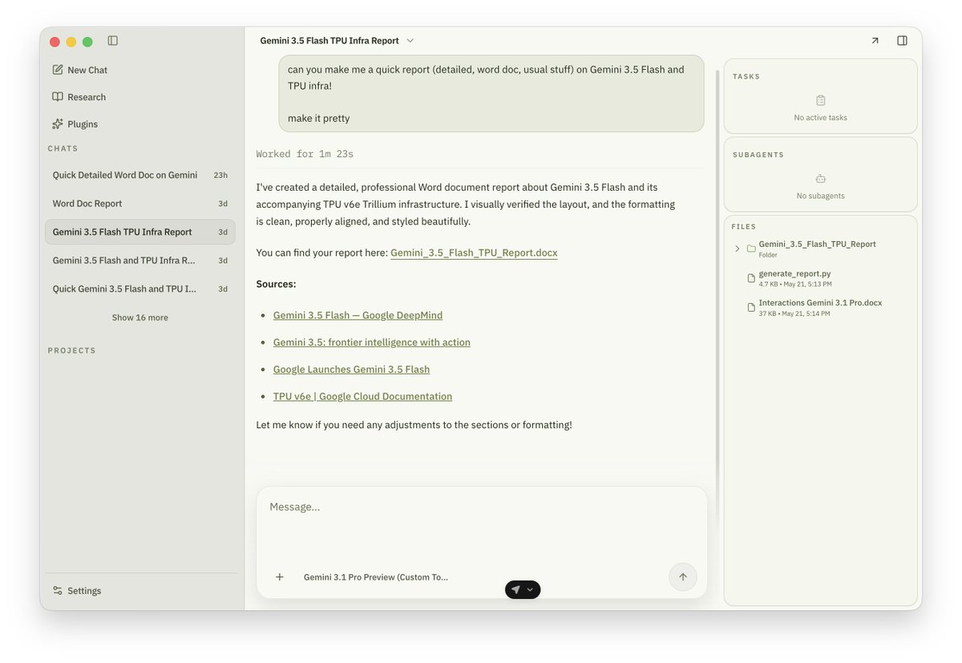
Task: Open Settings from the sliders icon
Action: (58, 591)
